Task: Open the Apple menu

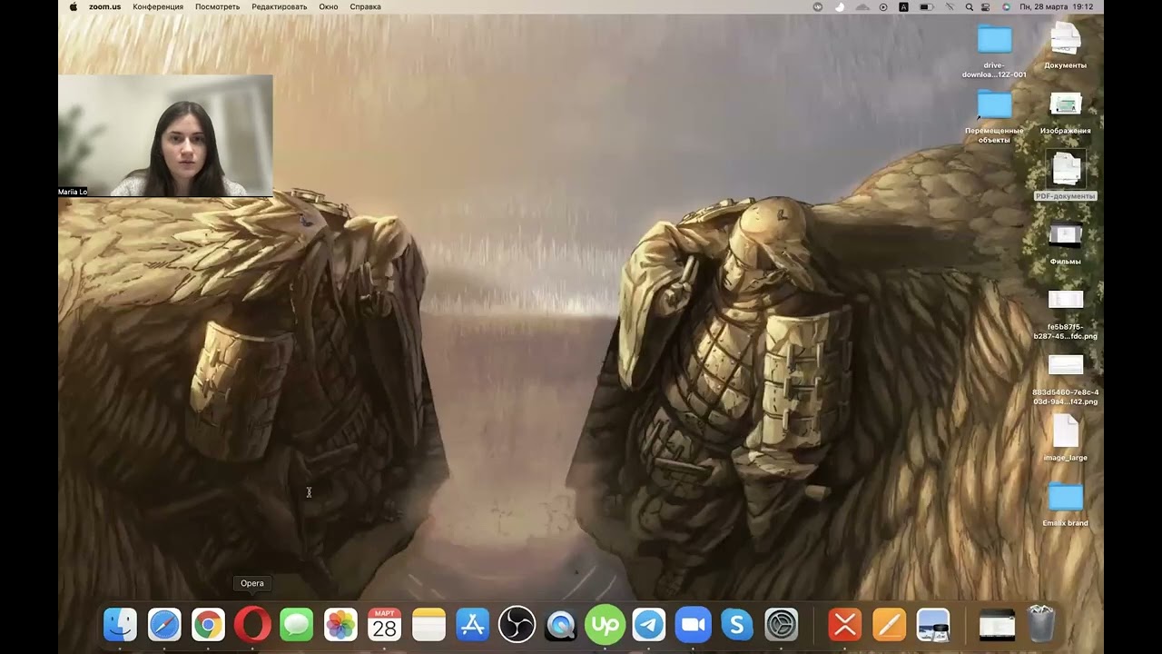Action: [x=74, y=6]
